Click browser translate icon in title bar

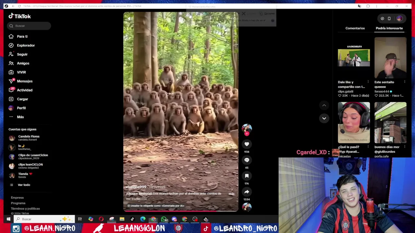(x=359, y=6)
